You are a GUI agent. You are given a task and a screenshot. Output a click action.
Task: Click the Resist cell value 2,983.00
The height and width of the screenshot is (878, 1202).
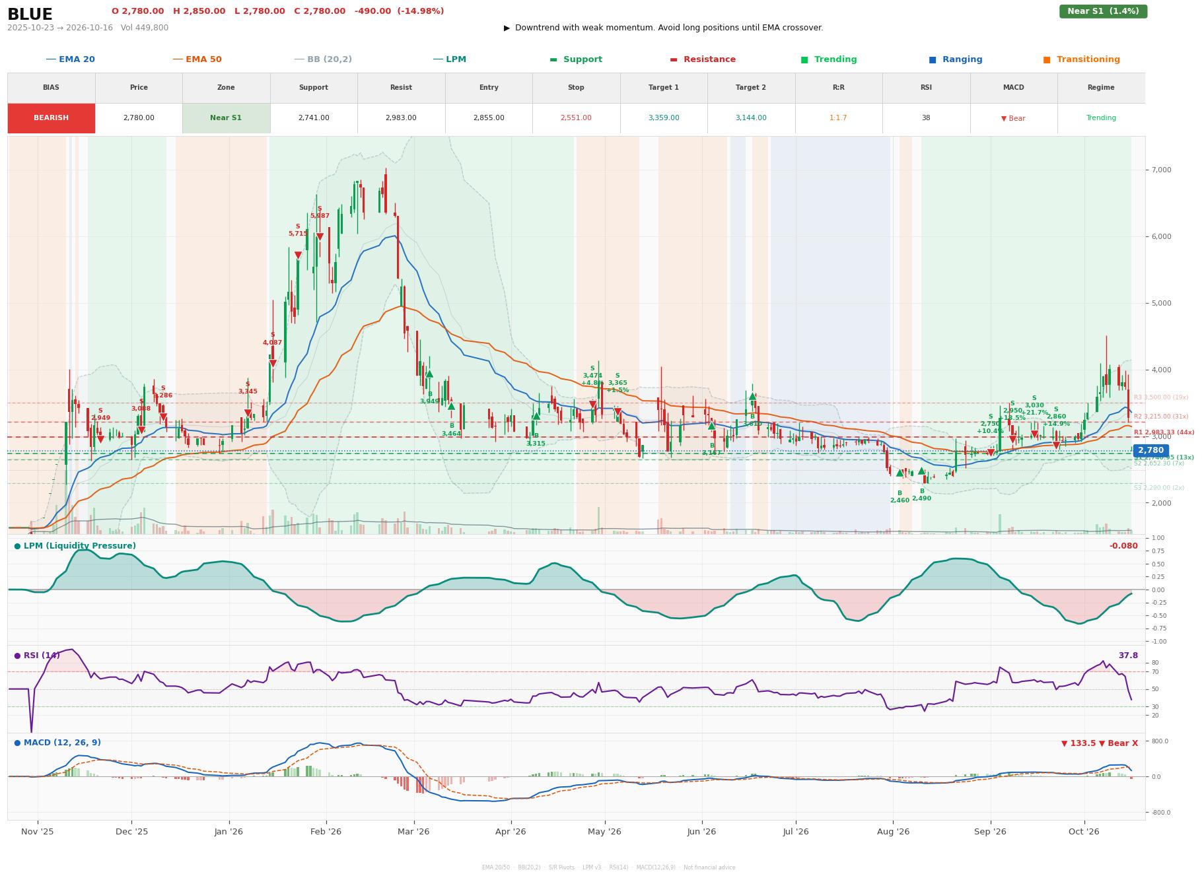(401, 118)
